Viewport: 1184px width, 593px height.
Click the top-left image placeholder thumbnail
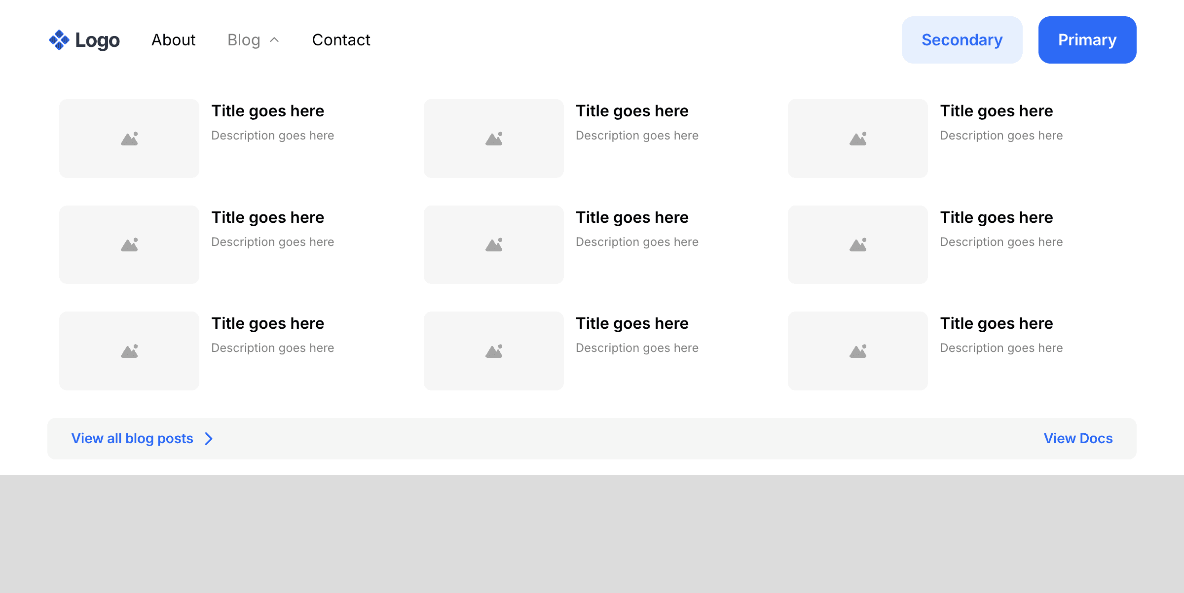tap(129, 139)
